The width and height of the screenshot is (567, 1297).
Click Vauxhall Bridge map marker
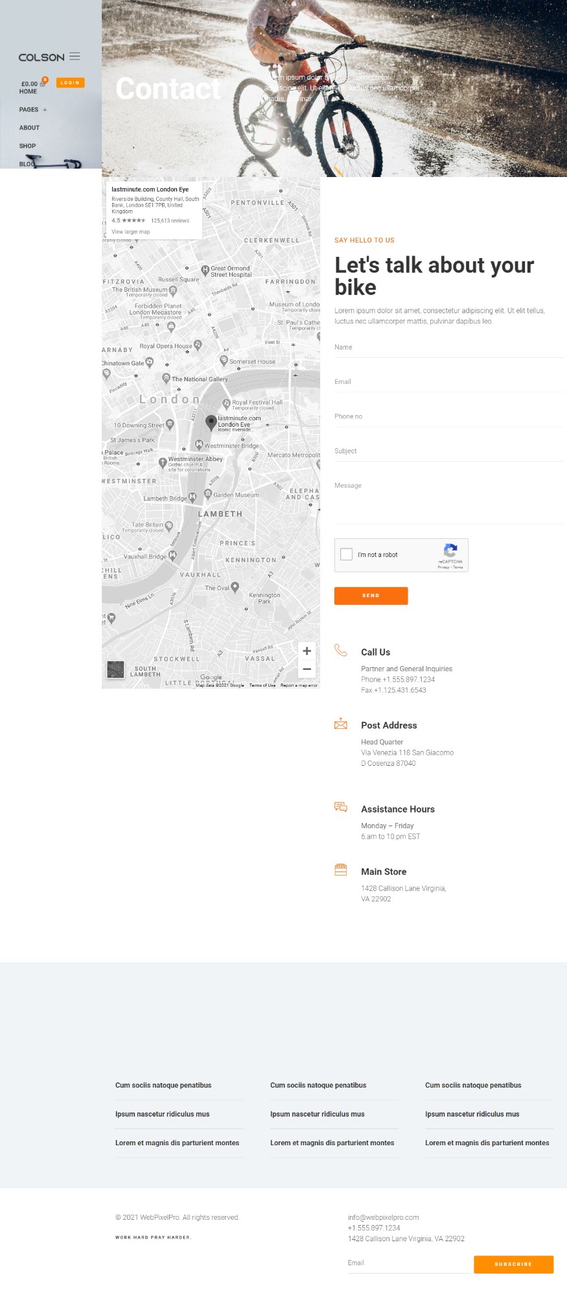[172, 555]
